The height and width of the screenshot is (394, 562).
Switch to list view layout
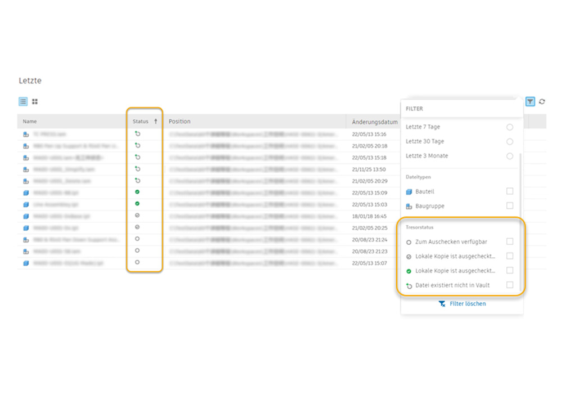(x=23, y=101)
